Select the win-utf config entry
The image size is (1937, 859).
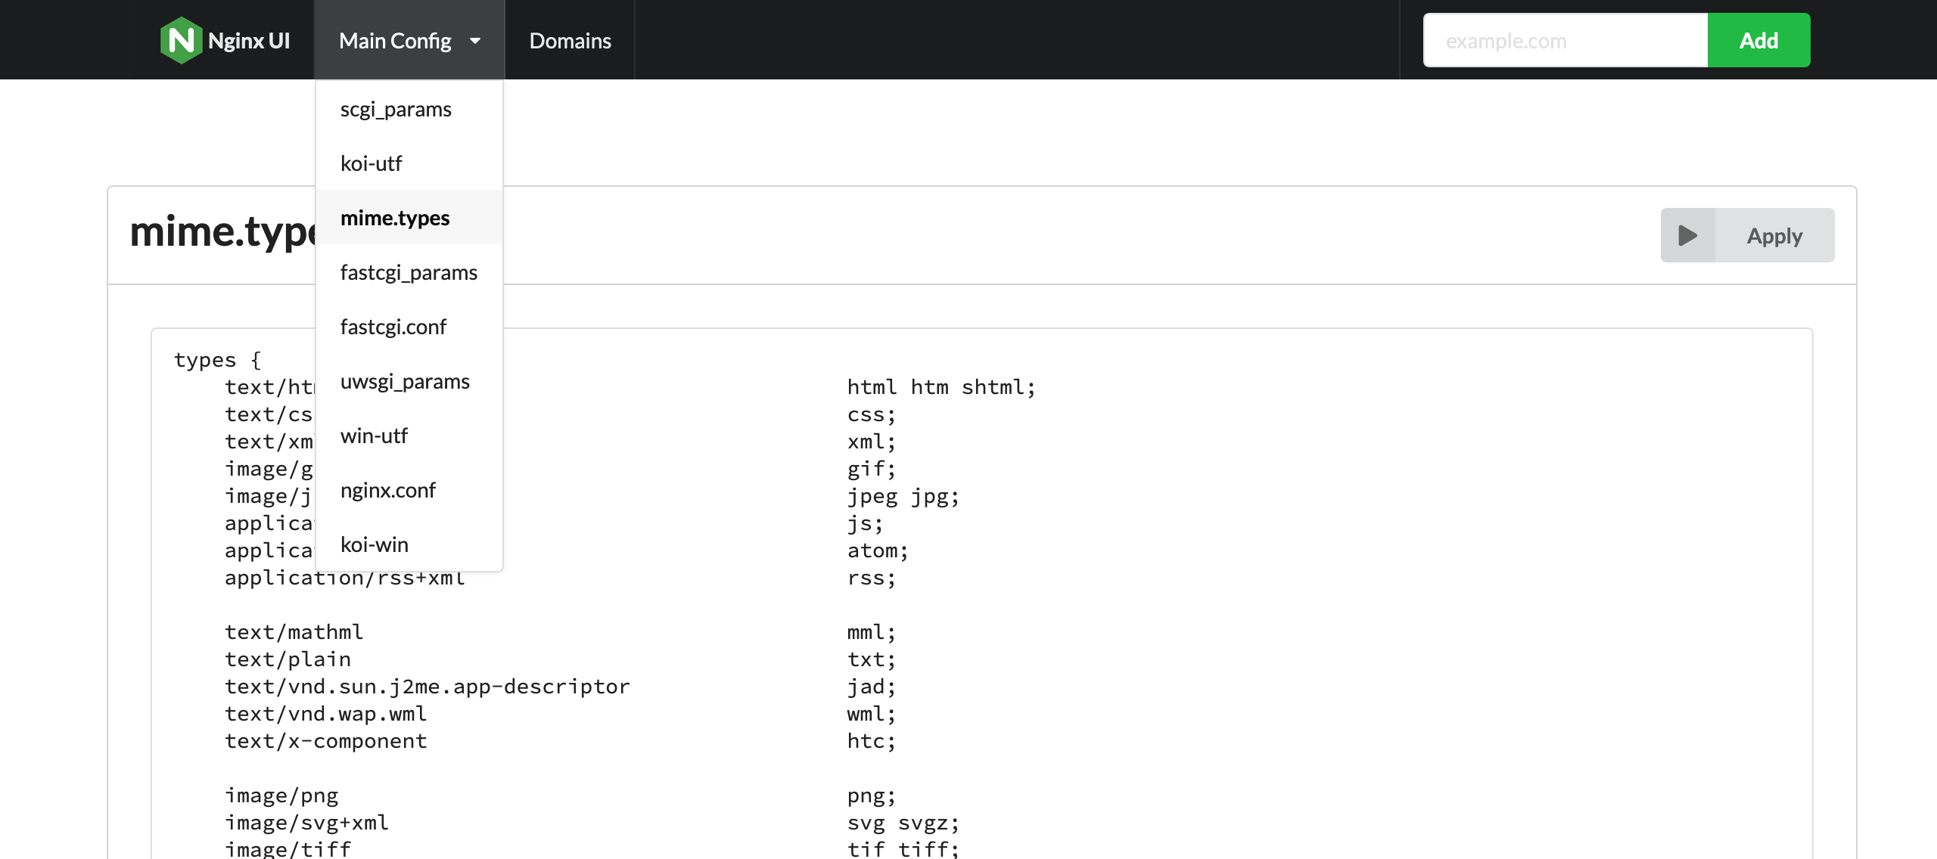click(x=375, y=435)
